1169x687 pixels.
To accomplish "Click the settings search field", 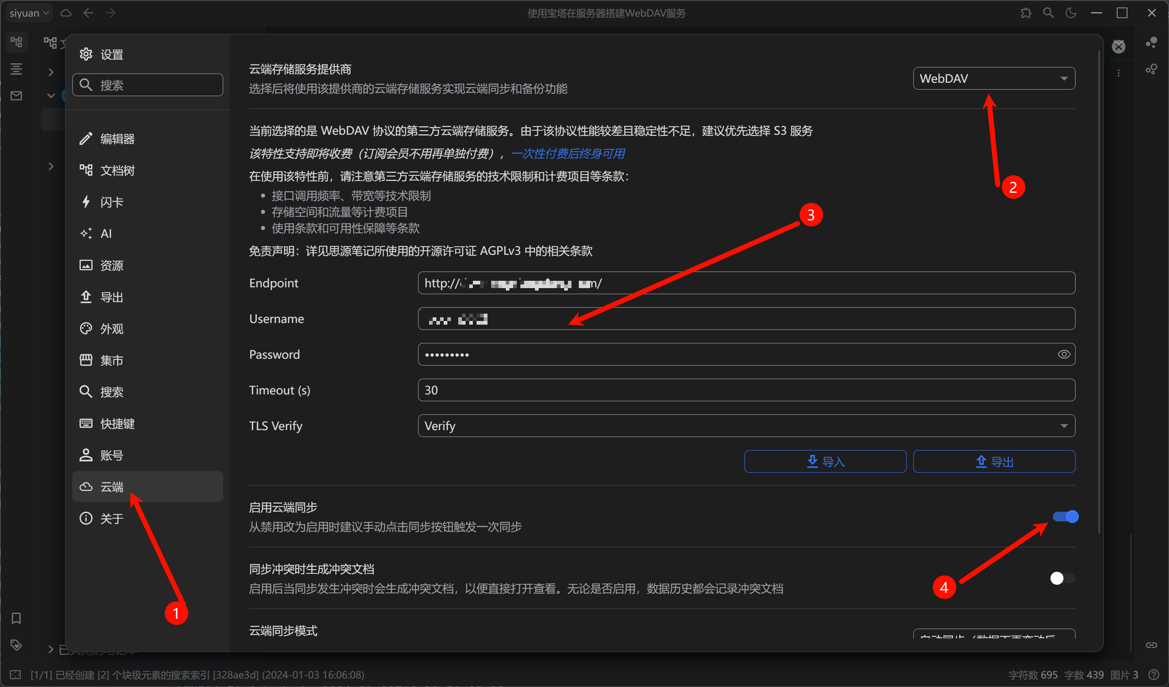I will coord(147,85).
